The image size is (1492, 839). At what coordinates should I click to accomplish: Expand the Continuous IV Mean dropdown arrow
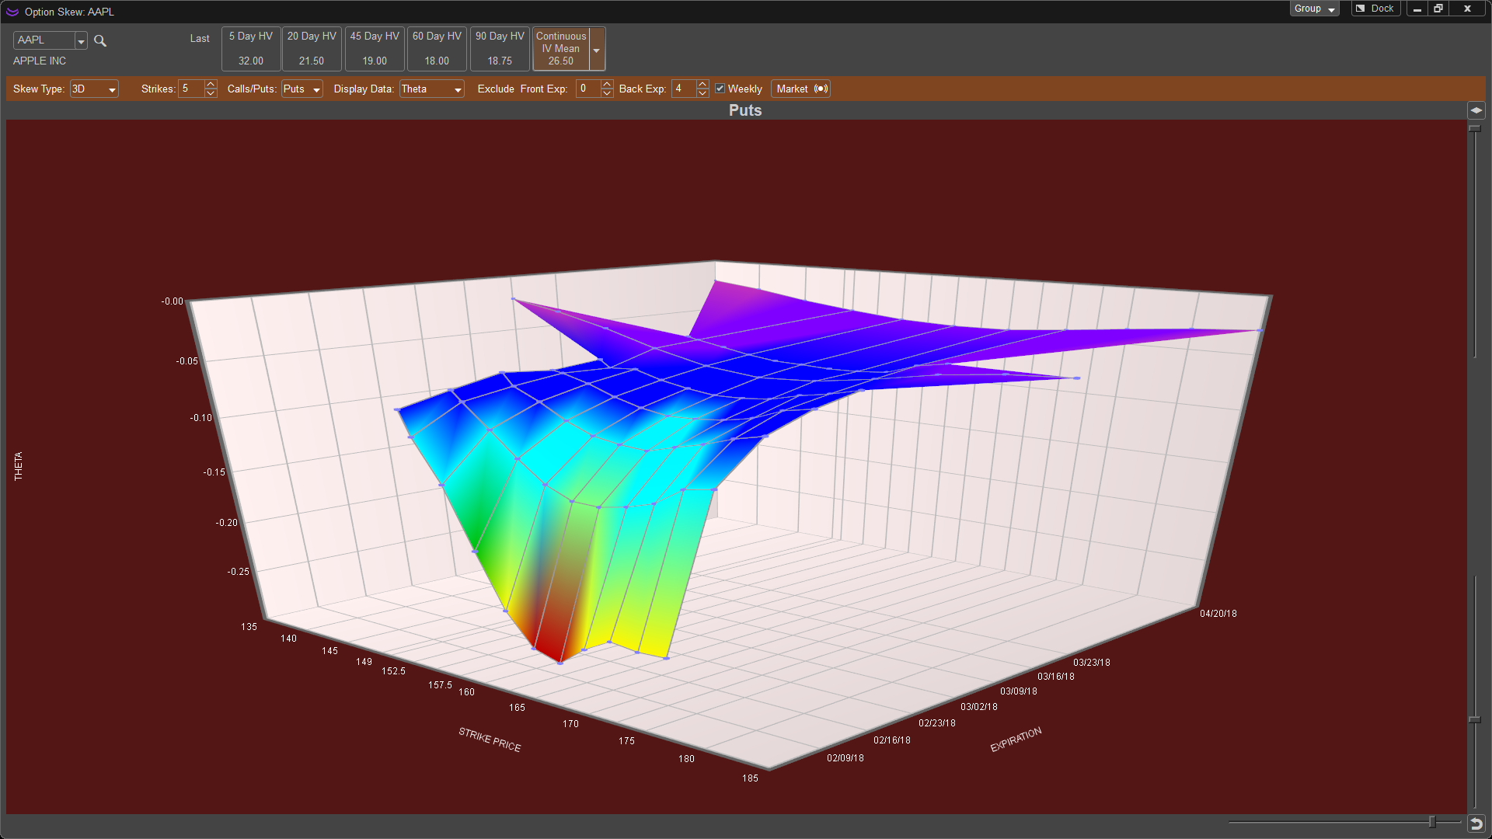[596, 50]
